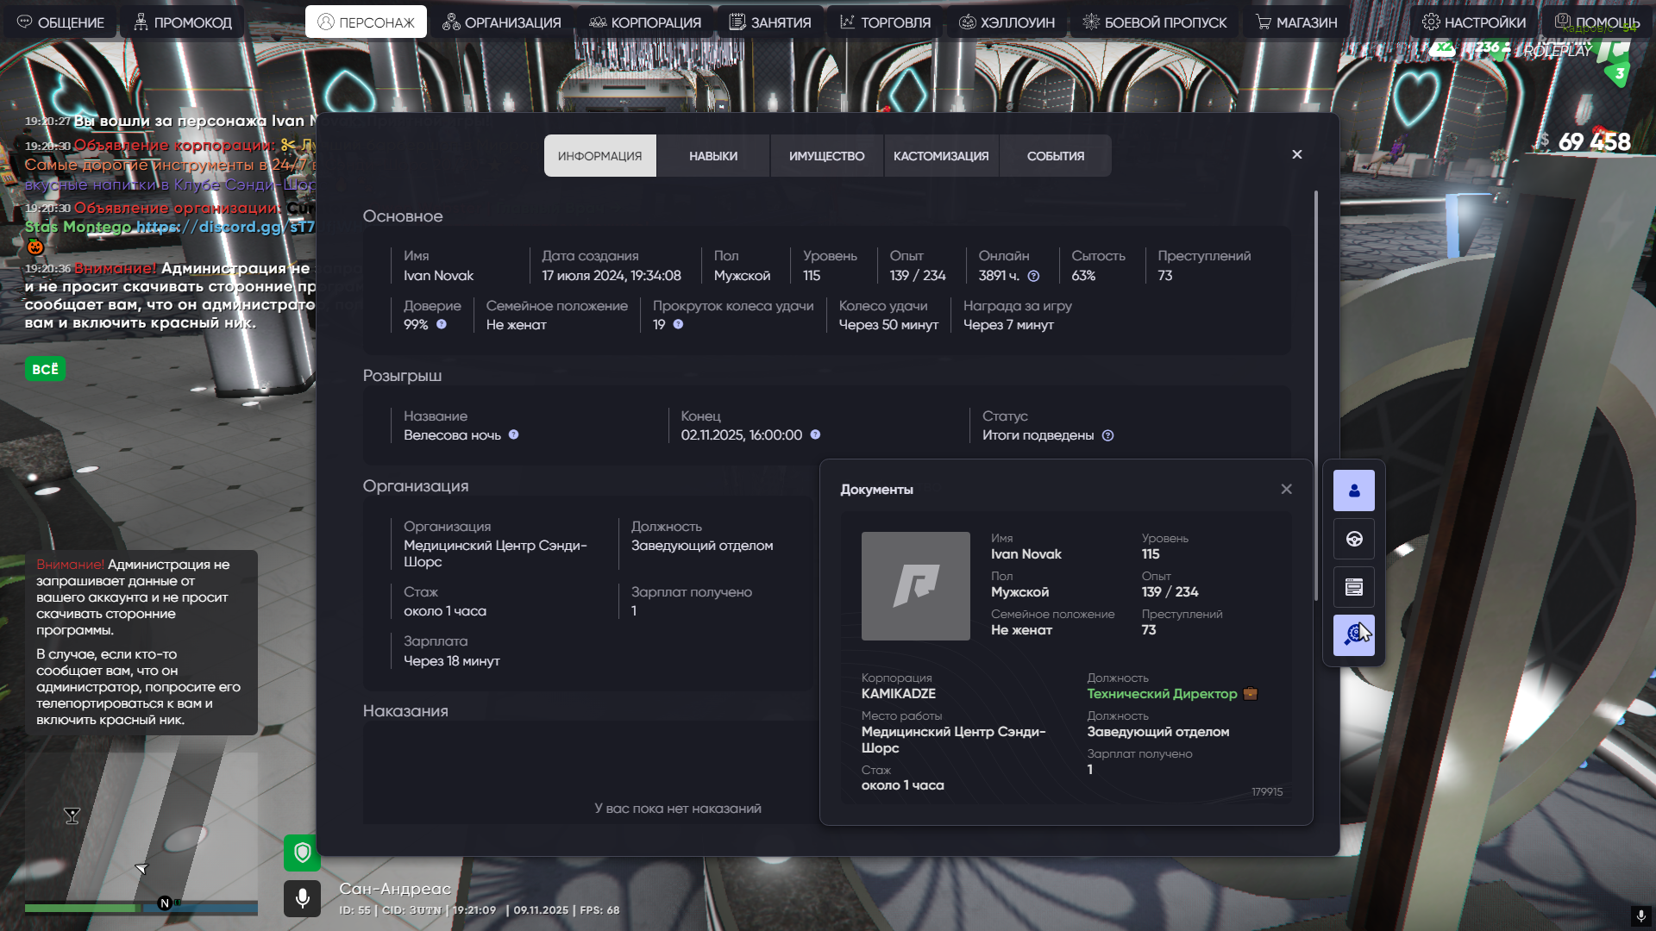Click the Технический Директор position text
Viewport: 1656px width, 931px height.
click(x=1162, y=694)
